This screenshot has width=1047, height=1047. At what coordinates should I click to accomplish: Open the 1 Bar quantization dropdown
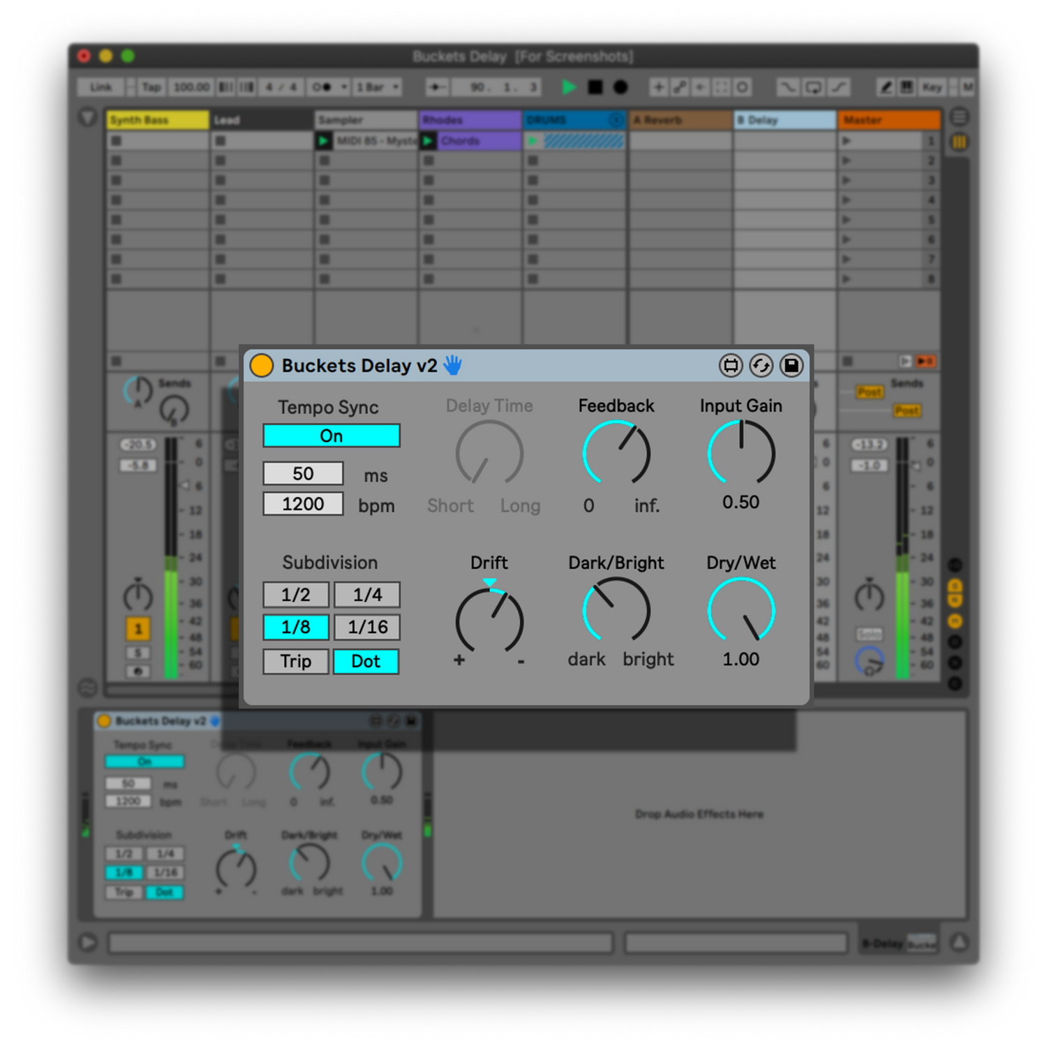[x=378, y=87]
